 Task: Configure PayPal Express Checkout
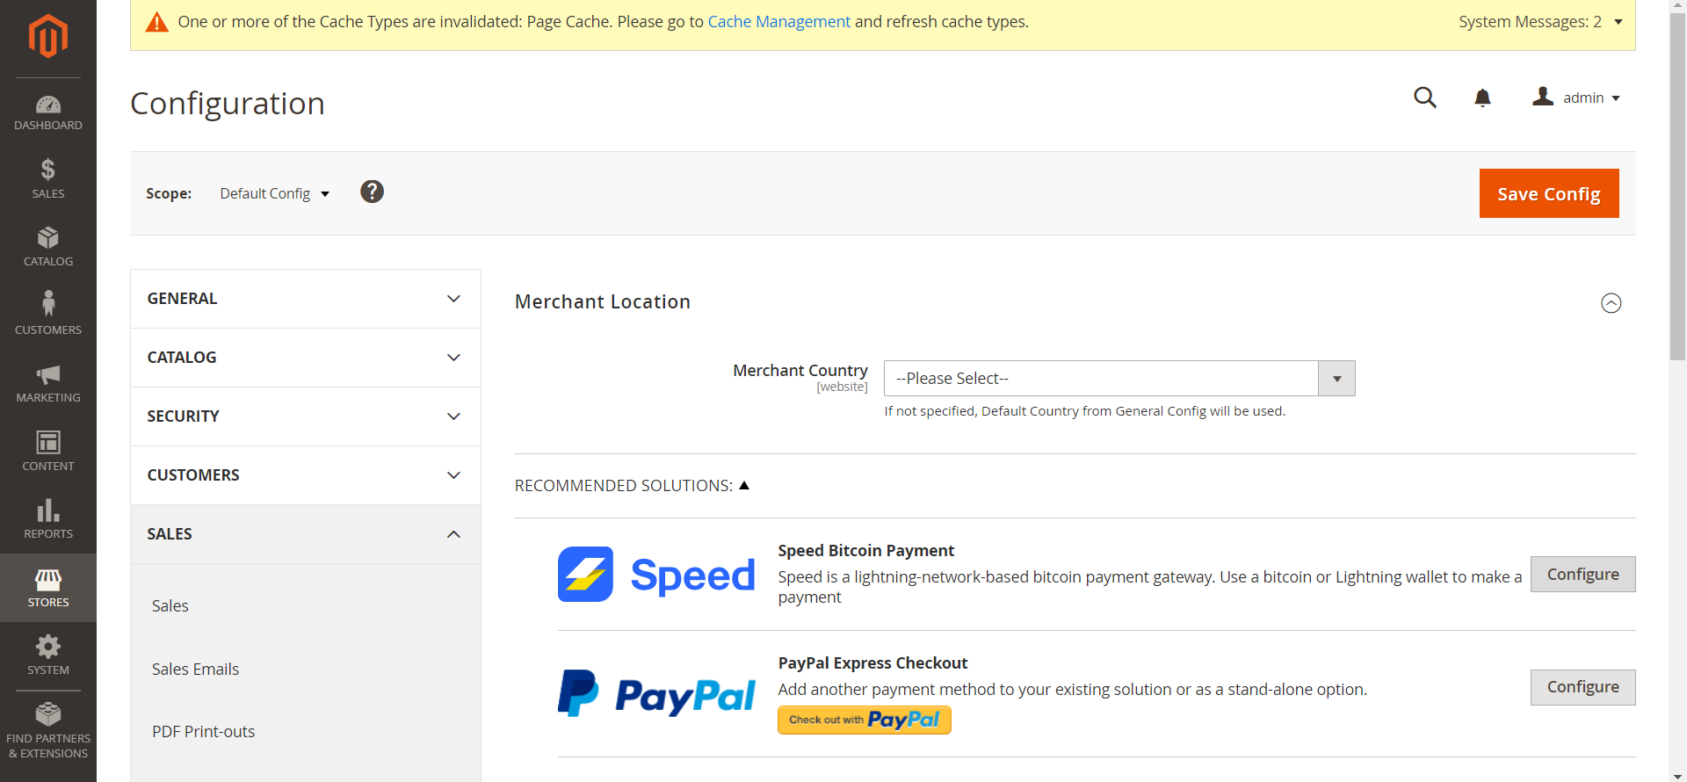[x=1582, y=687]
